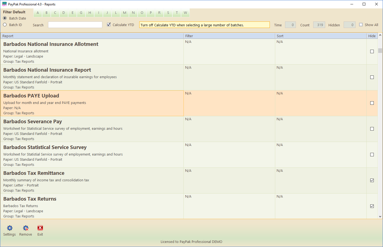This screenshot has height=247, width=383.
Task: Disable the Calculate YTD checkbox
Action: click(109, 25)
